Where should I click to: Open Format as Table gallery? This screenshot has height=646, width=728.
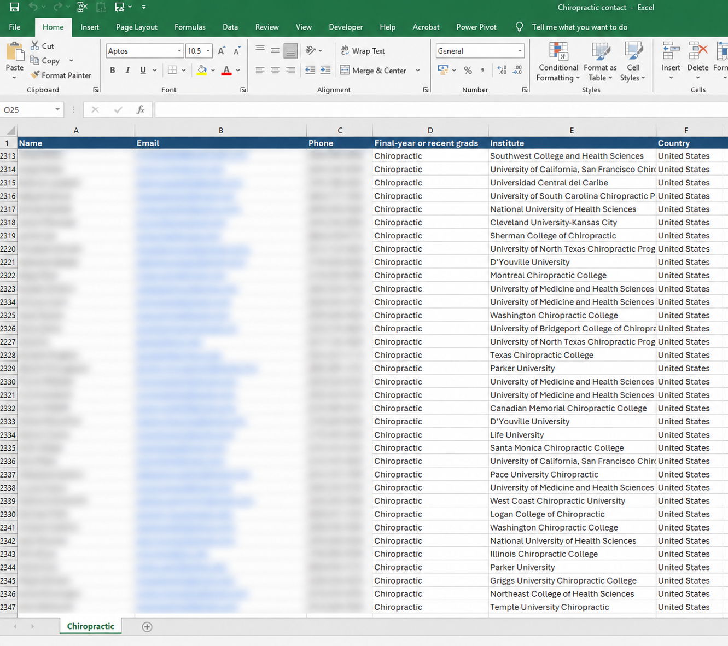pyautogui.click(x=600, y=62)
